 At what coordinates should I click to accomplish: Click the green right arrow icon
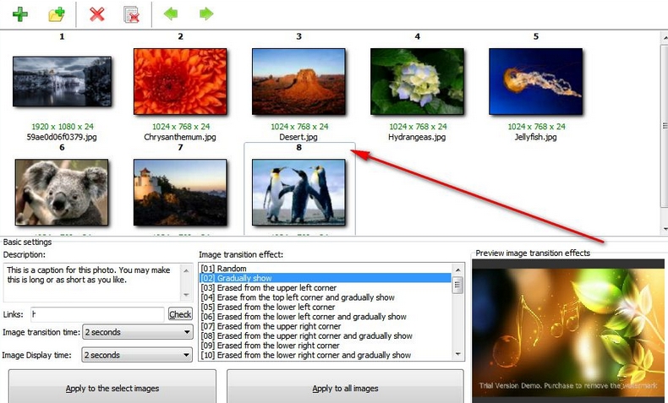(x=205, y=14)
